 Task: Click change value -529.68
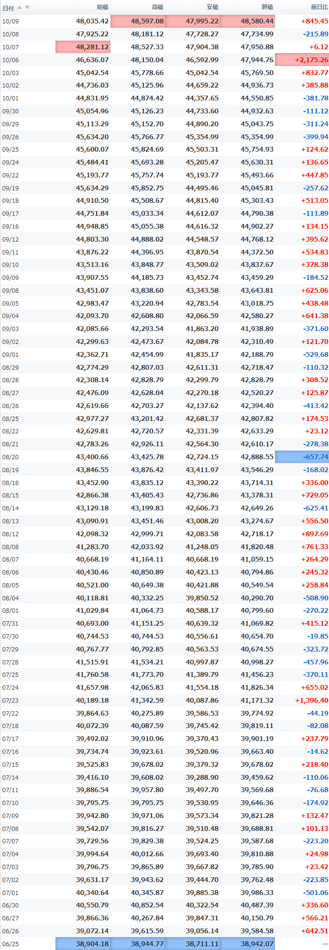pos(316,354)
